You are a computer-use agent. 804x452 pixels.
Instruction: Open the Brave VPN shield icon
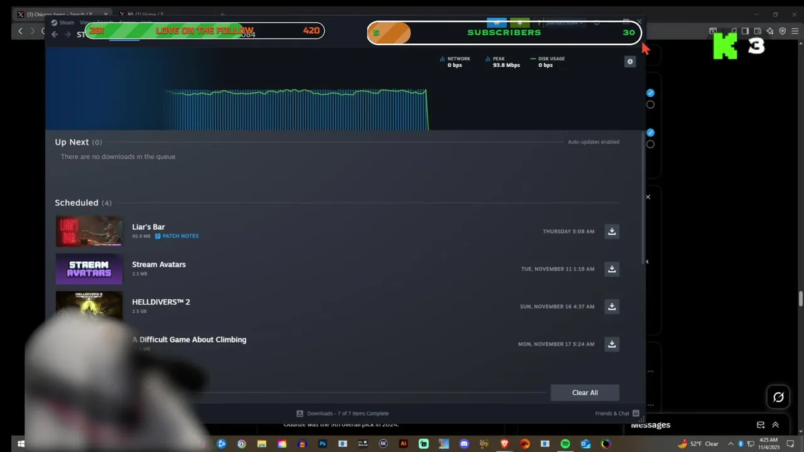[783, 31]
